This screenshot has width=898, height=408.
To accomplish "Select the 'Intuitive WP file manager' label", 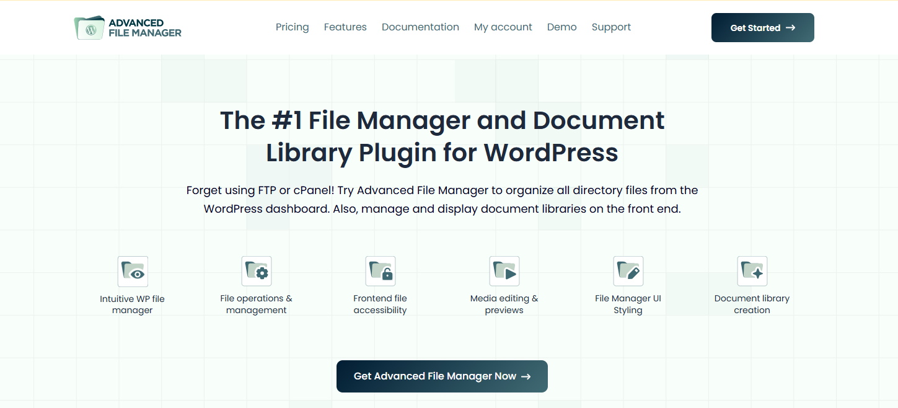I will point(133,304).
